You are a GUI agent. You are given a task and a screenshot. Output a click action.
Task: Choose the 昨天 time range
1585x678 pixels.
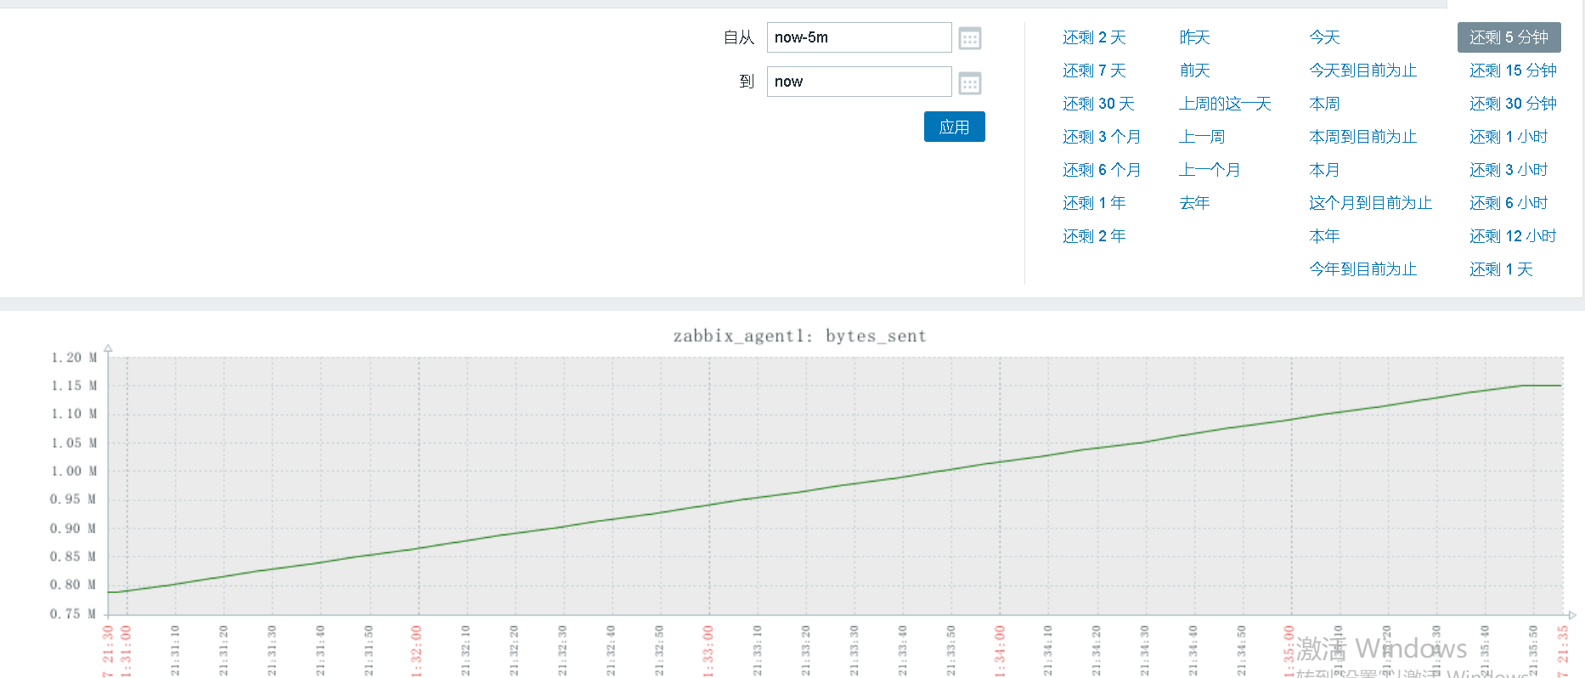coord(1194,37)
